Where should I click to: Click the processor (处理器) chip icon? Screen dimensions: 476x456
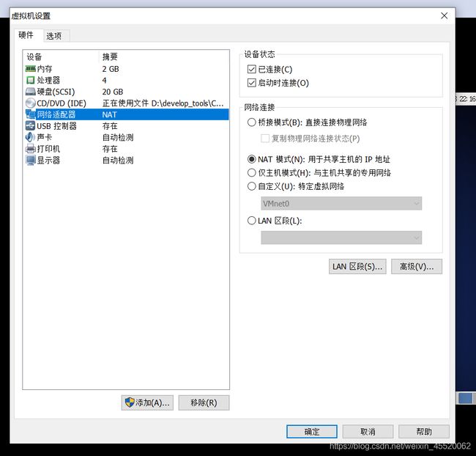[x=30, y=80]
